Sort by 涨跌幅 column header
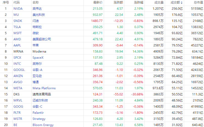 click(x=139, y=2)
